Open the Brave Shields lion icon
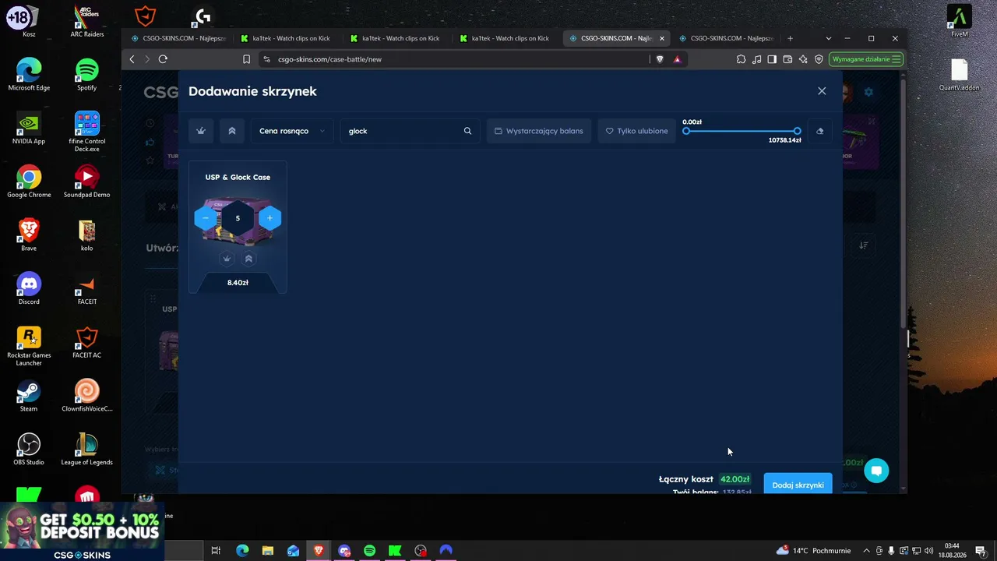This screenshot has width=997, height=561. click(x=660, y=59)
